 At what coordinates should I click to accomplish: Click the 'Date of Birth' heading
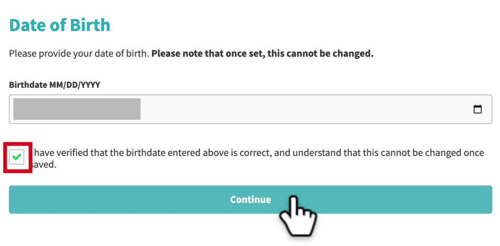pyautogui.click(x=60, y=25)
